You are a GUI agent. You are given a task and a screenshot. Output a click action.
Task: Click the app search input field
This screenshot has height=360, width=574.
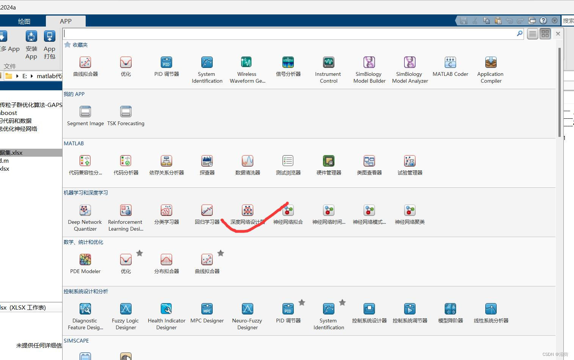(x=290, y=34)
